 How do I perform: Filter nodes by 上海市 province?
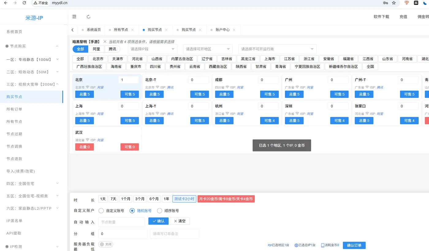click(x=270, y=59)
